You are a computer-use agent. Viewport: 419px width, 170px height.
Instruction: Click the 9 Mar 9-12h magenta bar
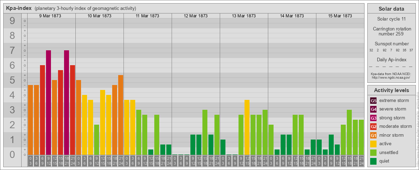coord(48,103)
